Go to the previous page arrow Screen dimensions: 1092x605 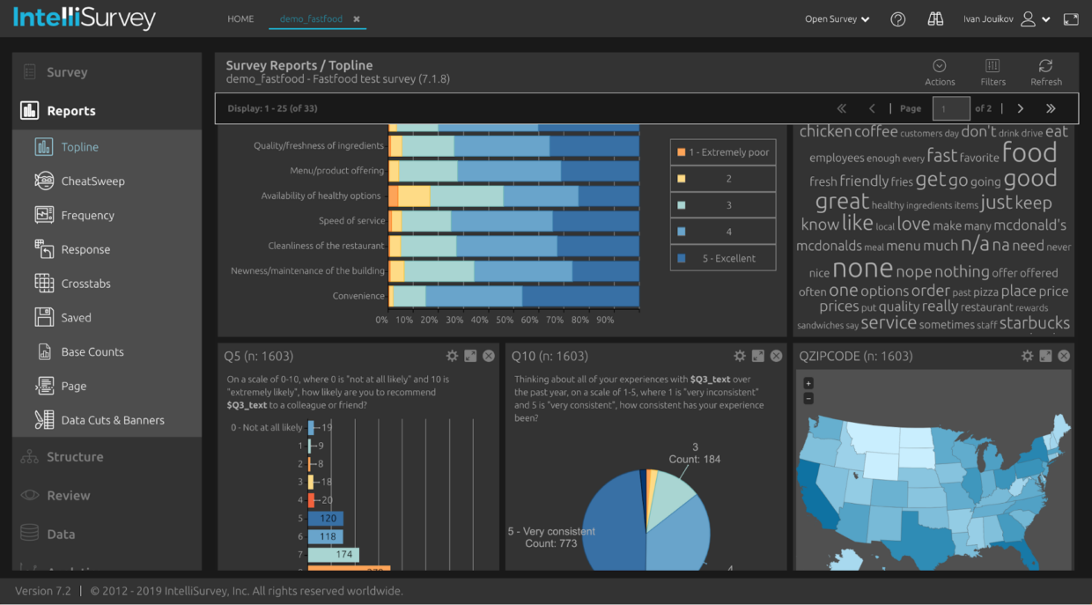click(872, 108)
